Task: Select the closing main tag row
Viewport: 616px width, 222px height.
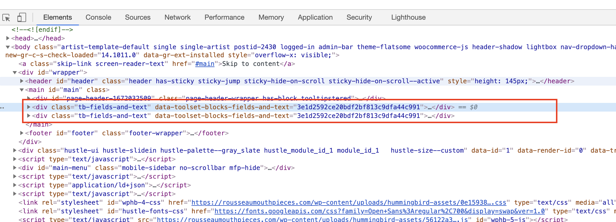Action: [39, 125]
